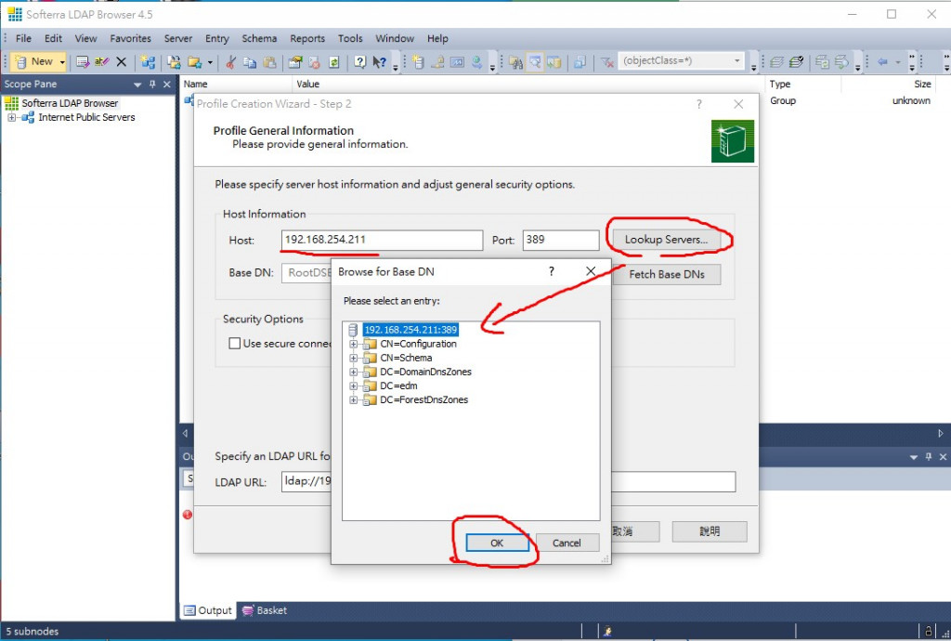Click the blue Back arrow toolbar icon
Image resolution: width=951 pixels, height=641 pixels.
pos(882,62)
